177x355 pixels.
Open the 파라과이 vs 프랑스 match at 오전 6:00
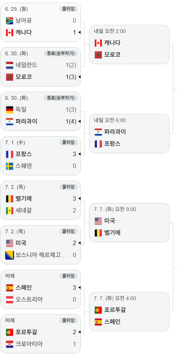coord(129,133)
